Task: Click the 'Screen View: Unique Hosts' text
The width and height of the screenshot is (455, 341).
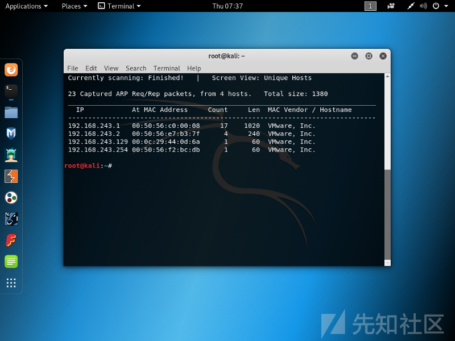Action: tap(262, 78)
